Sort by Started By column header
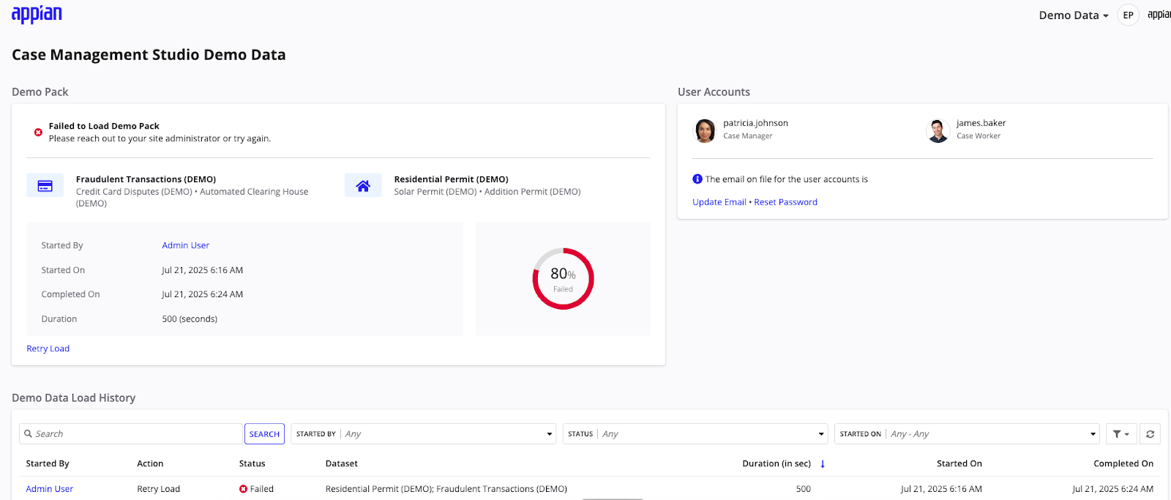Viewport: 1171px width, 500px height. tap(48, 464)
